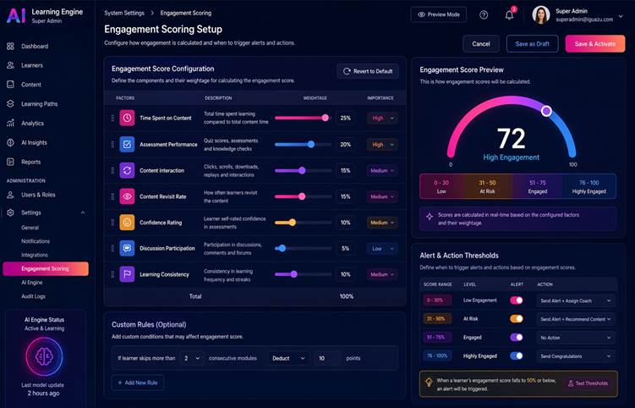Screen dimensions: 635x408
Task: Click Revert to Default
Action: (368, 71)
